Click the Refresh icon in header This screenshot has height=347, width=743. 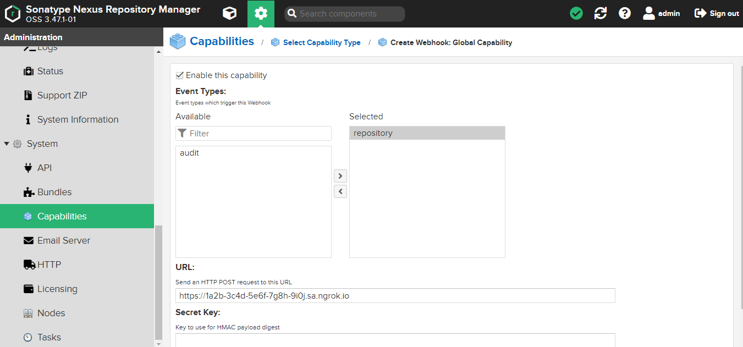[601, 13]
